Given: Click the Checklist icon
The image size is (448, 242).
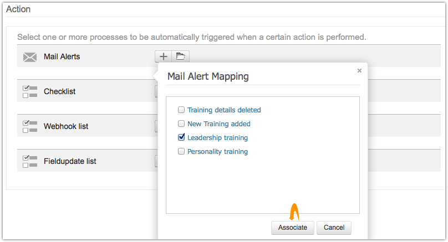Looking at the screenshot, I should point(30,91).
